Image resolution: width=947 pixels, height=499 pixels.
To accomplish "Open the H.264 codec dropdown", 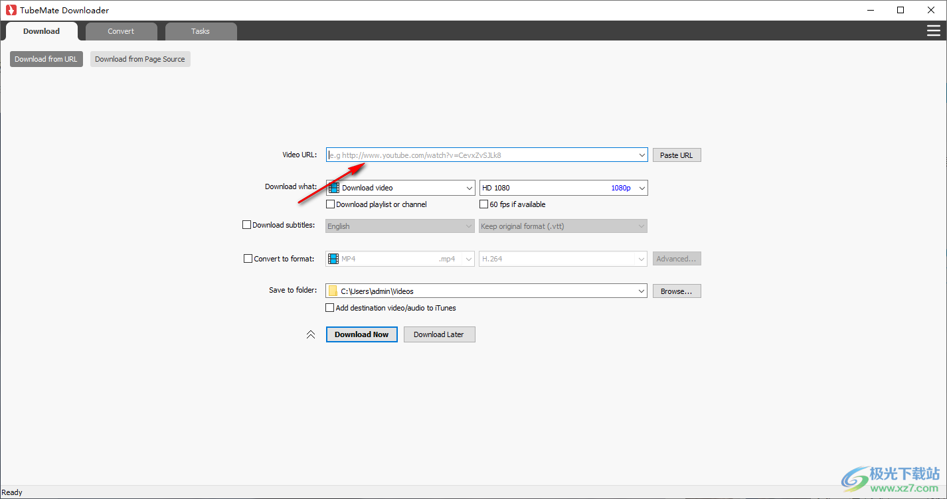I will click(563, 259).
